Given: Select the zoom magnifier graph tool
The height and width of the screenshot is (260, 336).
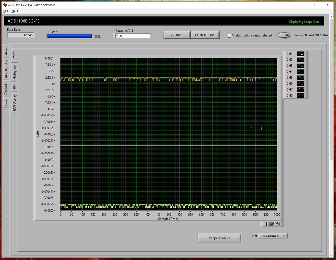Looking at the screenshot, I should 272,224.
